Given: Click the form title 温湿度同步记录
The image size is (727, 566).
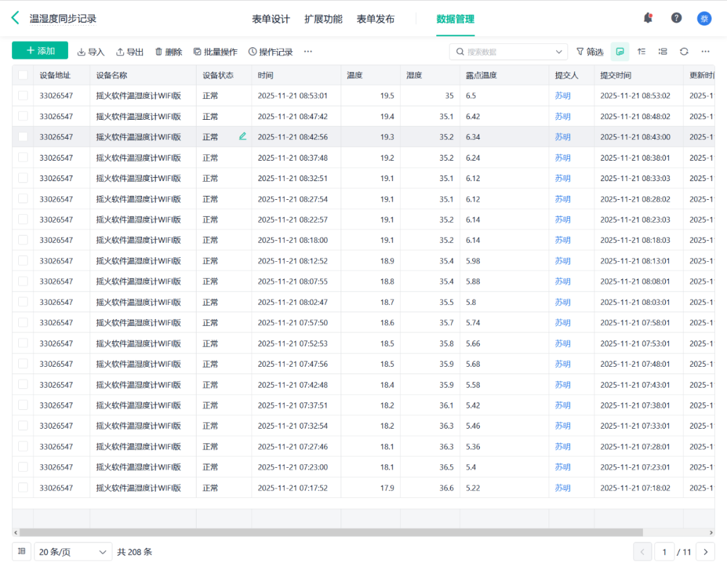Looking at the screenshot, I should (x=63, y=19).
